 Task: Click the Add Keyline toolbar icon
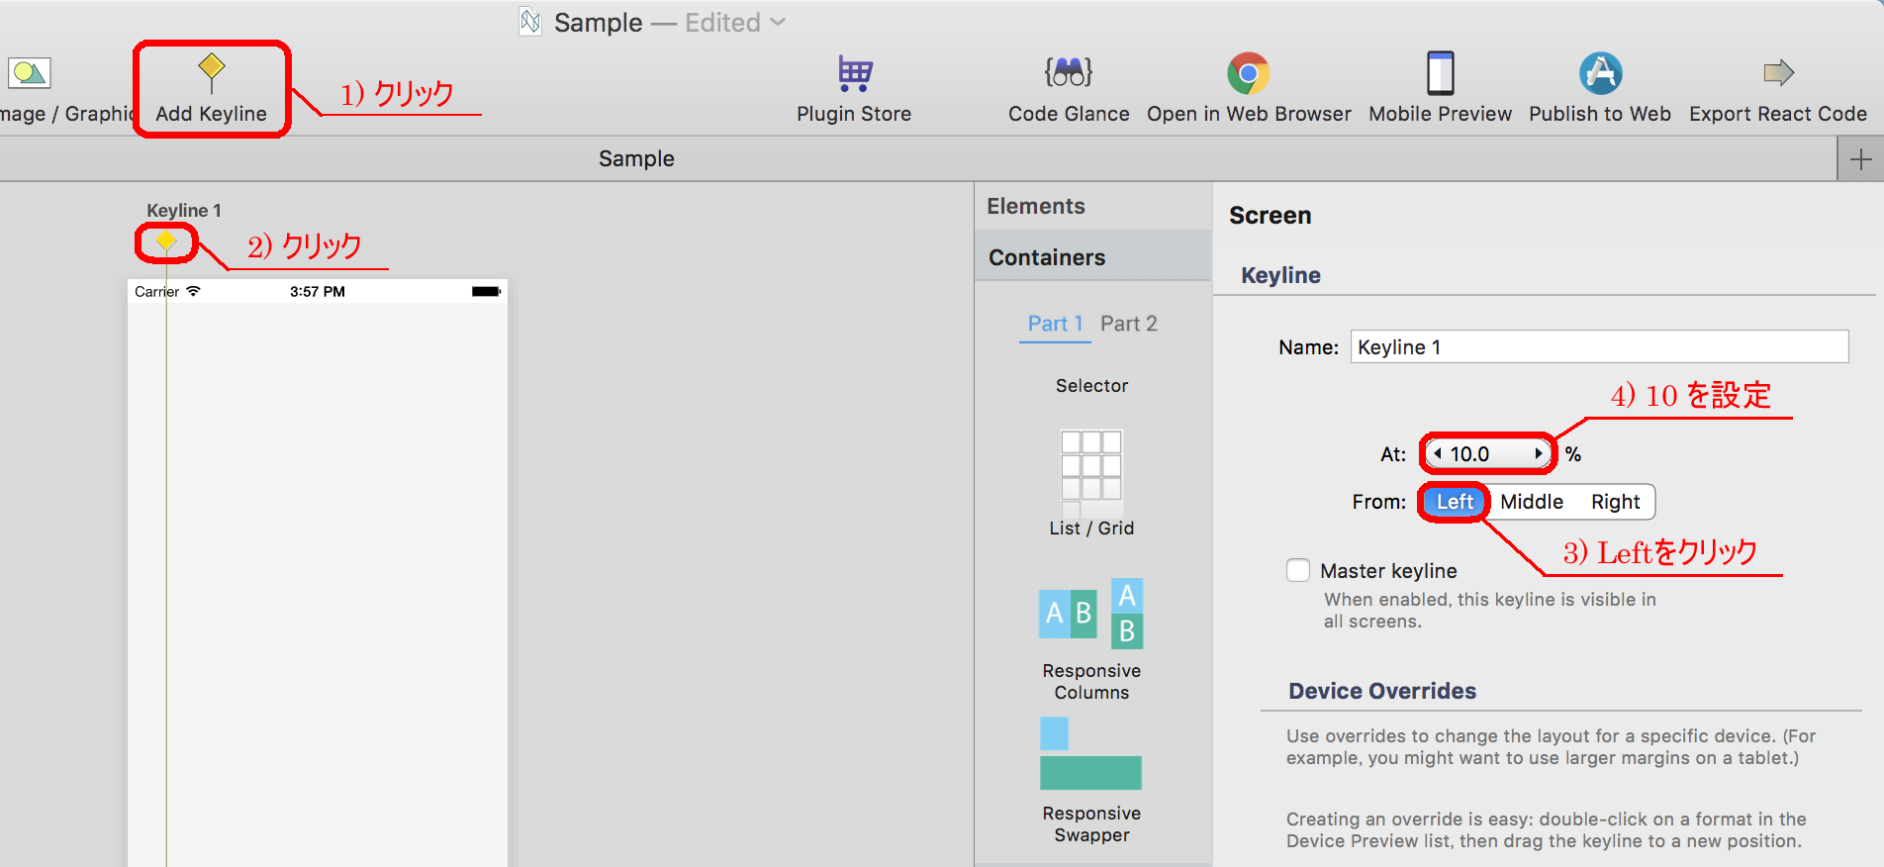[211, 73]
